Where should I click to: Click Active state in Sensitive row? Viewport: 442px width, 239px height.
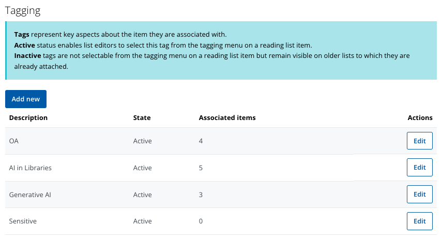[x=142, y=221]
